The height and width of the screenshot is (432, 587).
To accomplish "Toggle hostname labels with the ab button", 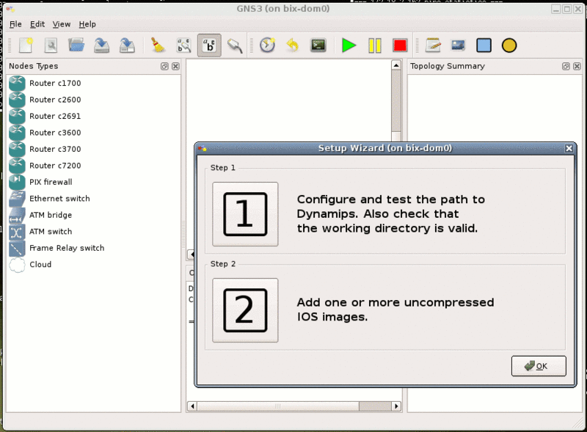I will (209, 45).
